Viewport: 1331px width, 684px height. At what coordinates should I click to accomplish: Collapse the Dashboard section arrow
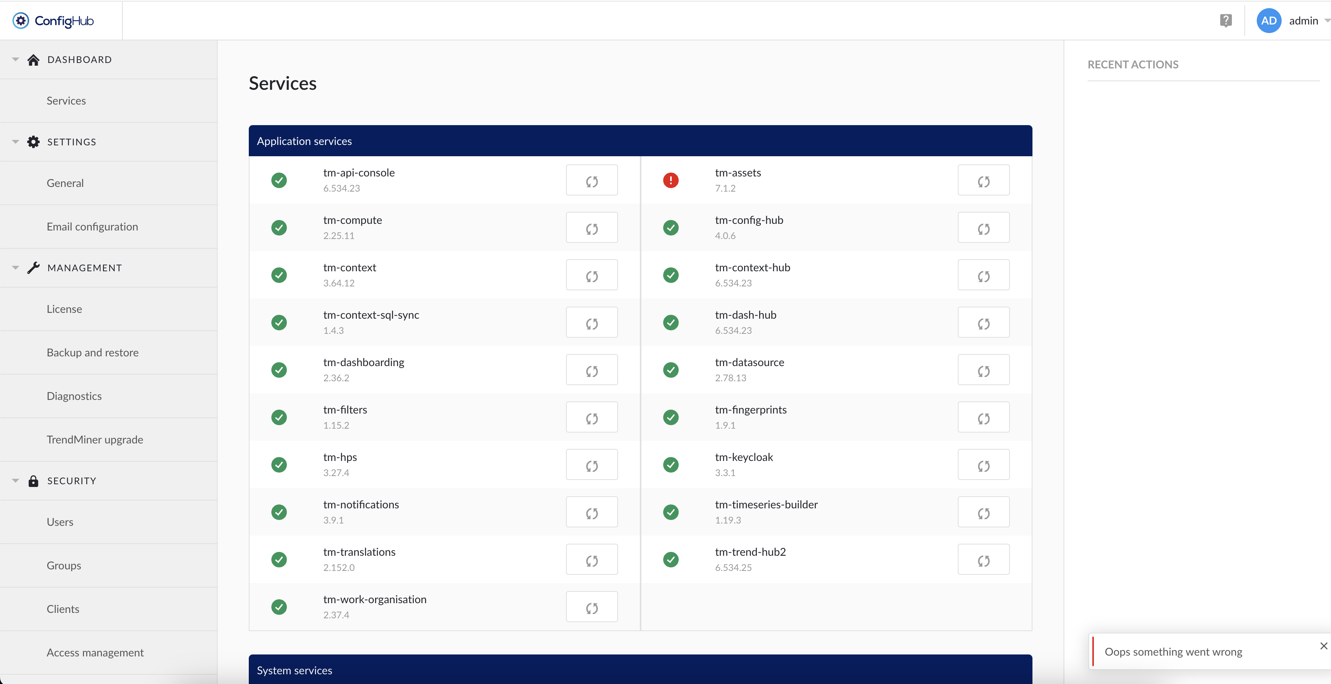pyautogui.click(x=16, y=60)
